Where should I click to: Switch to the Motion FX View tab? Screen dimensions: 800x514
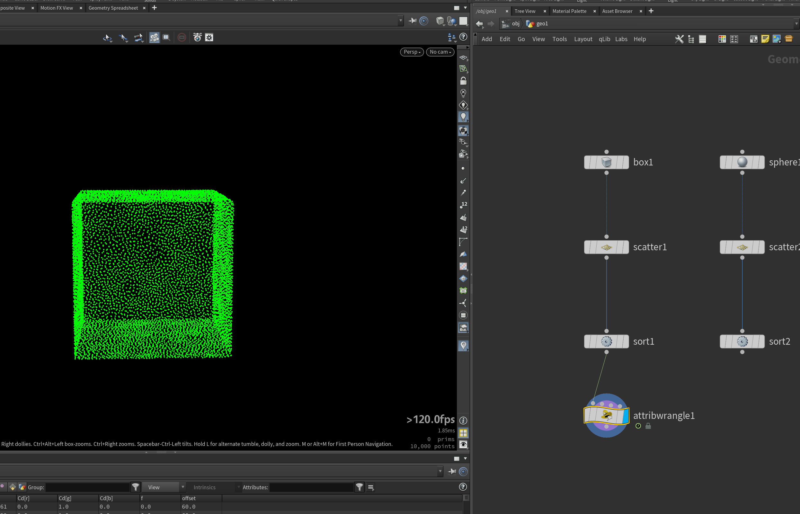click(57, 8)
